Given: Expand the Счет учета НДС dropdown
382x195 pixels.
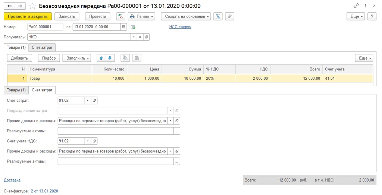Looking at the screenshot, I should [x=88, y=141].
